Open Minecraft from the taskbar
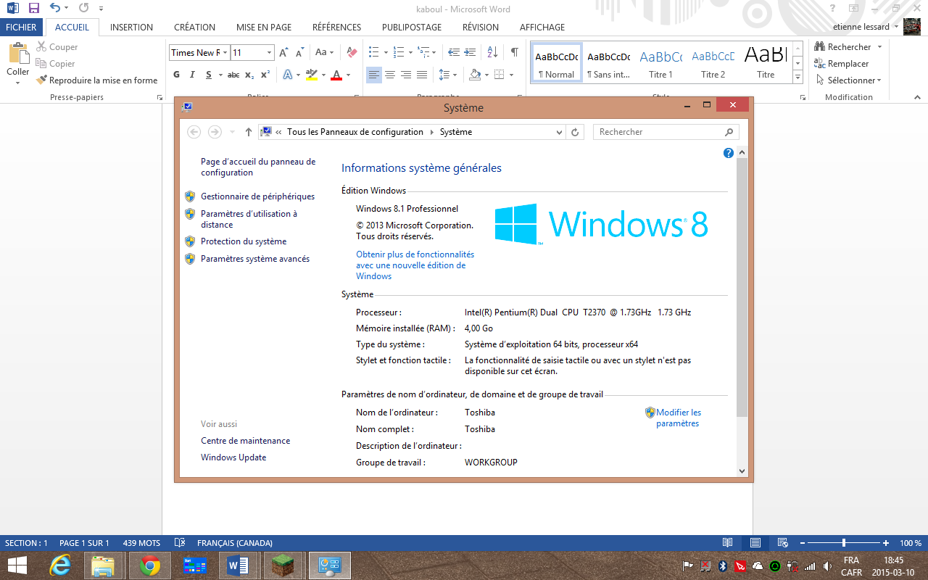Screen dimensions: 928x580 (x=285, y=565)
